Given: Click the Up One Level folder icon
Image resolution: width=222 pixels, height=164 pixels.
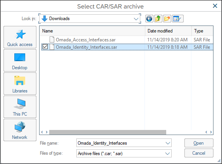Looking at the screenshot, I should [158, 19].
